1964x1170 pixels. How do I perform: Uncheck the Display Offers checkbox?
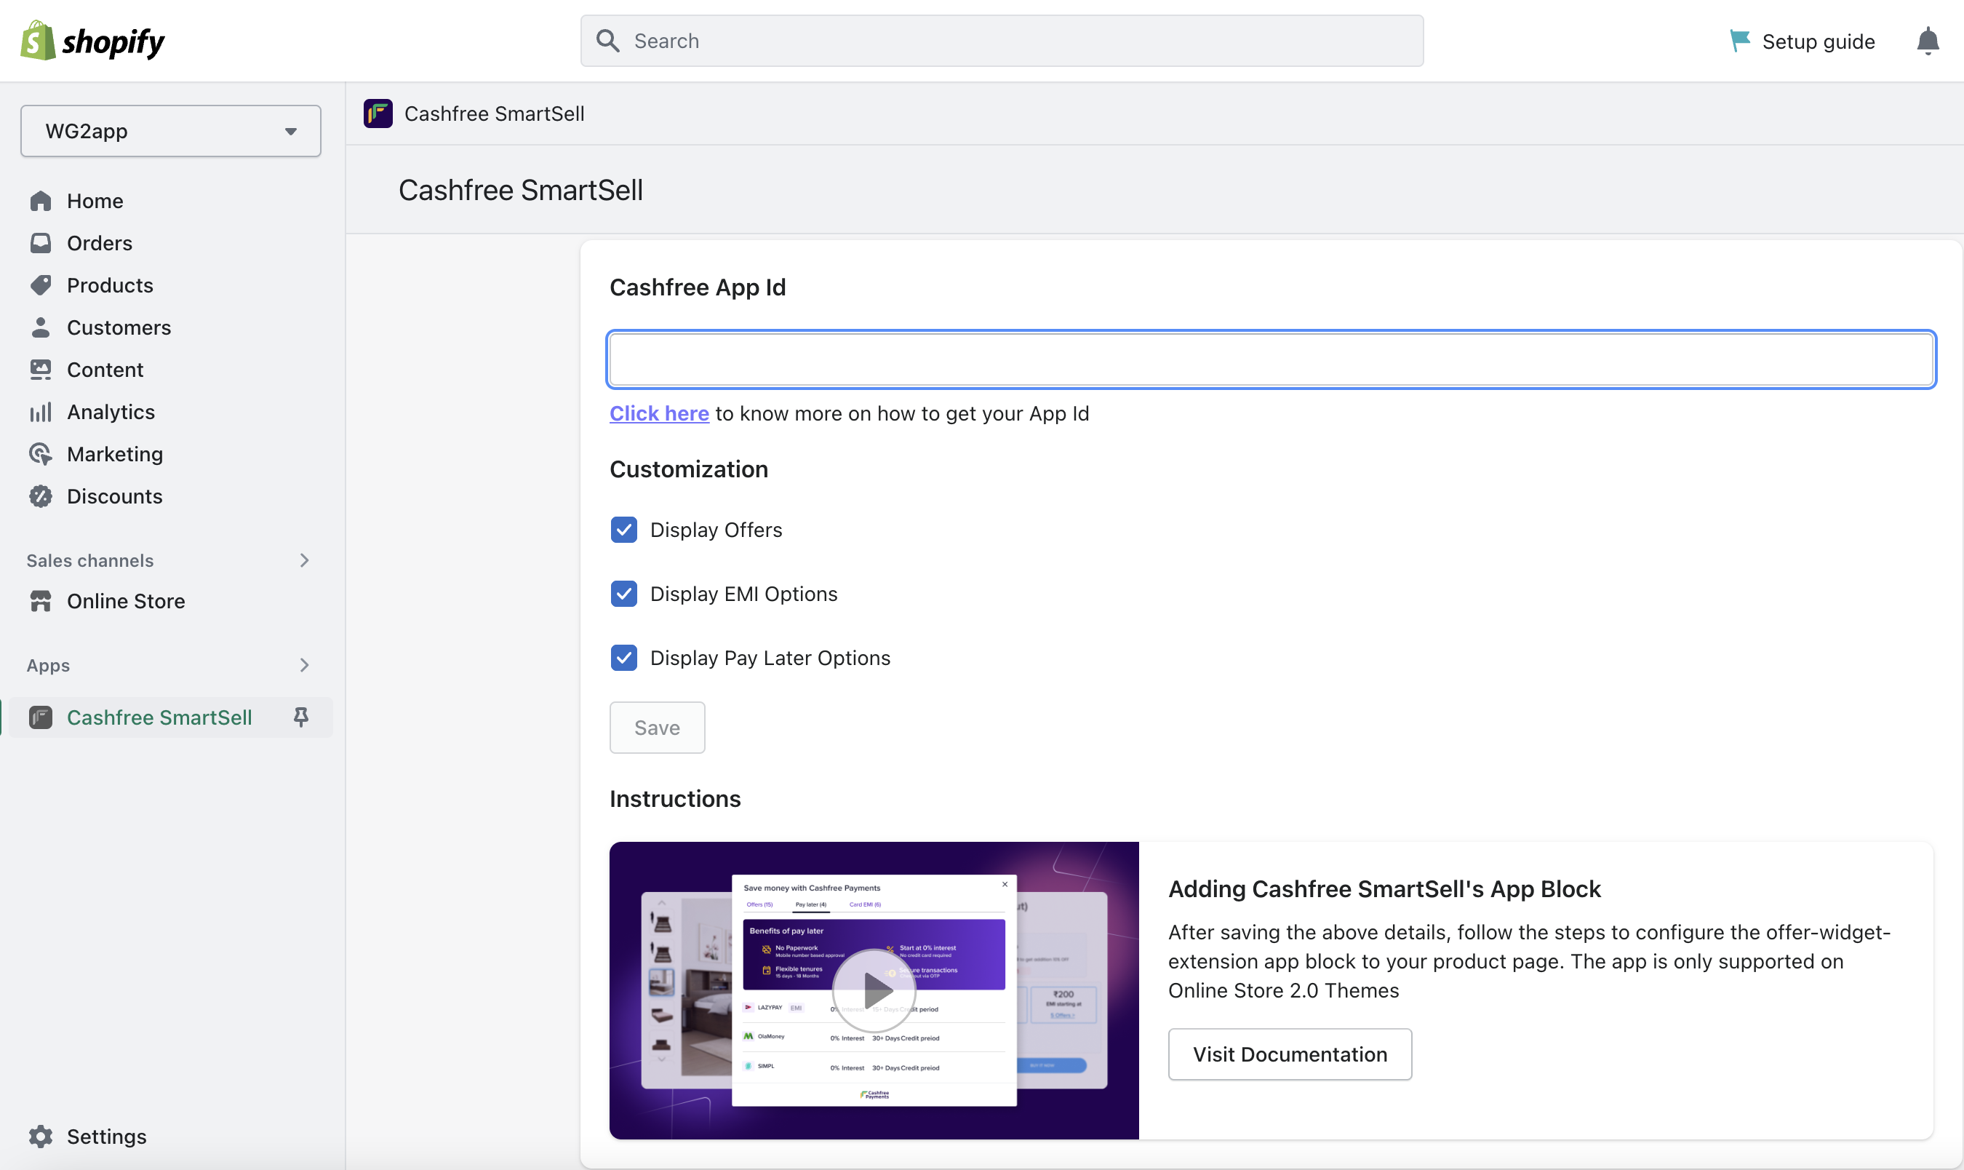623,530
